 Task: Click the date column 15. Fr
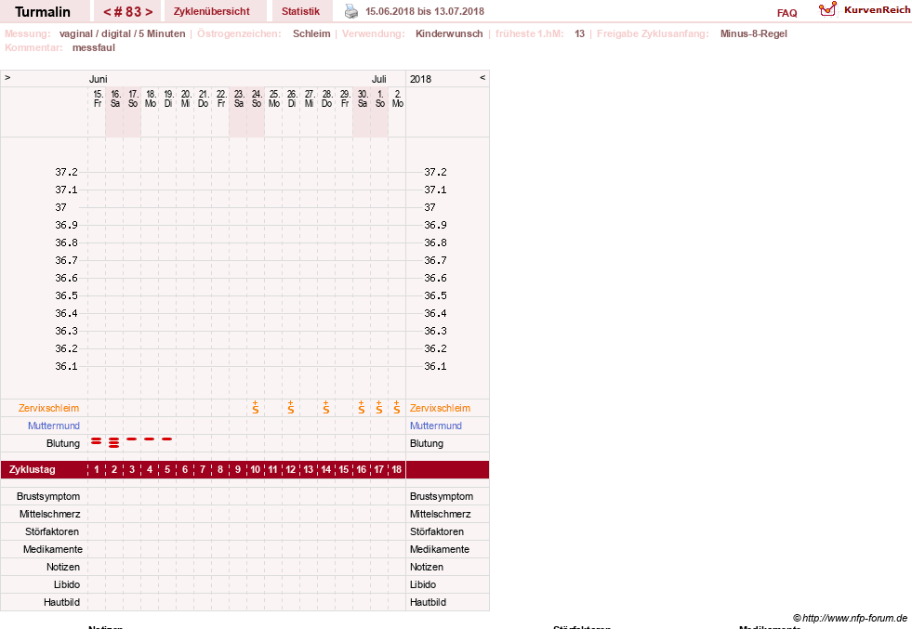click(98, 98)
